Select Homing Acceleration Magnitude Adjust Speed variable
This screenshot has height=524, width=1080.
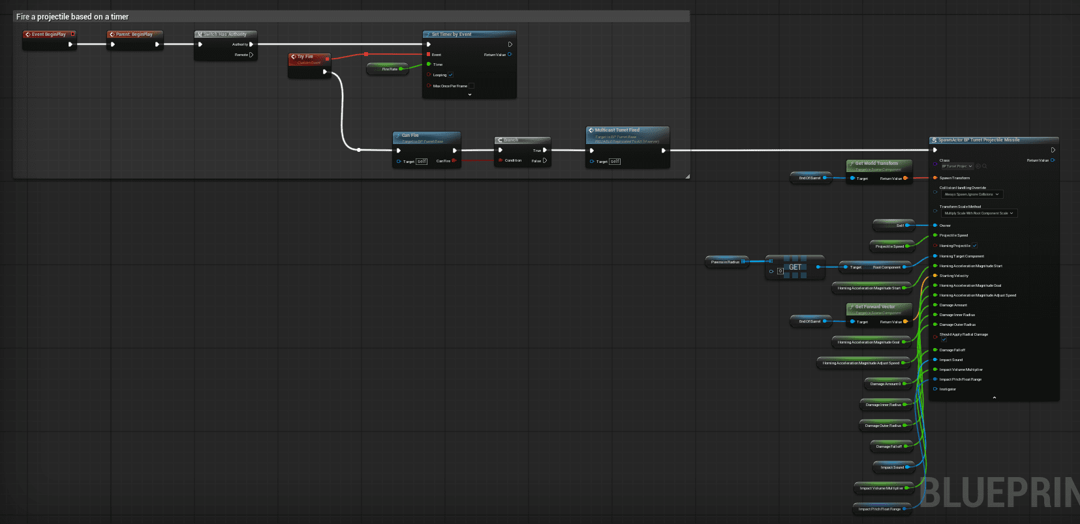pos(864,363)
